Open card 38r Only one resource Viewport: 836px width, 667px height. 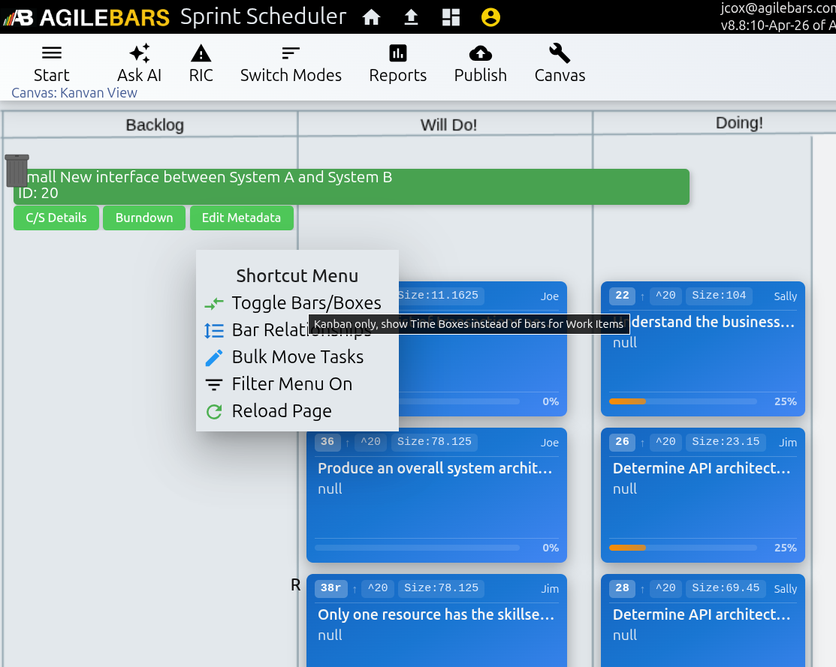click(436, 620)
